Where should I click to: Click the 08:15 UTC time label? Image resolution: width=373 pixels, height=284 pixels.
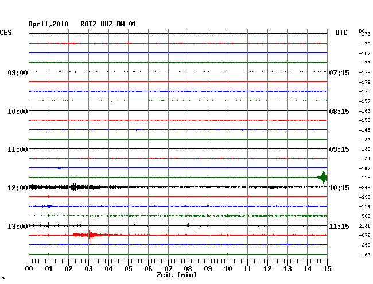[339, 112]
